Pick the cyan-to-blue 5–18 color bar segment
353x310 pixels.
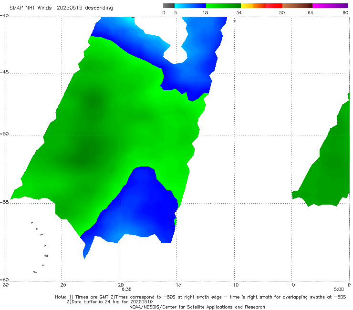pyautogui.click(x=190, y=6)
